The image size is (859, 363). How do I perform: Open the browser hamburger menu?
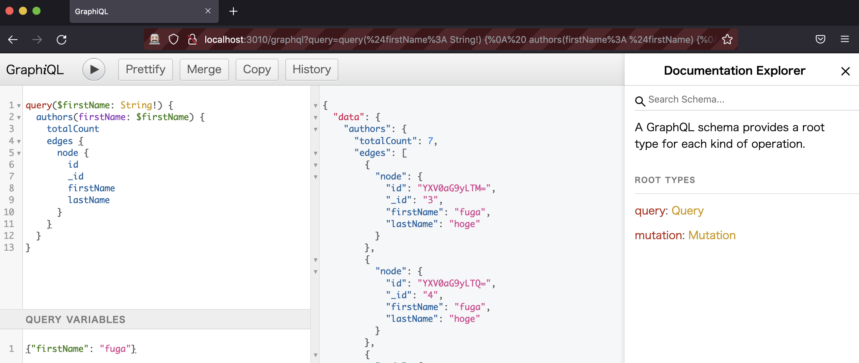tap(845, 39)
